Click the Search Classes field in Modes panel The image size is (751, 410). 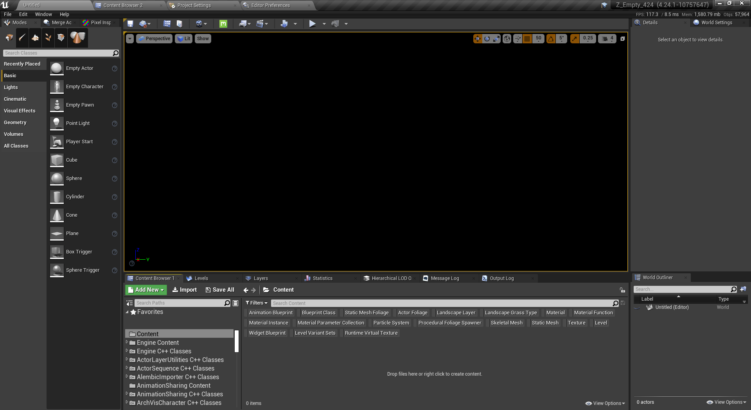coord(59,53)
